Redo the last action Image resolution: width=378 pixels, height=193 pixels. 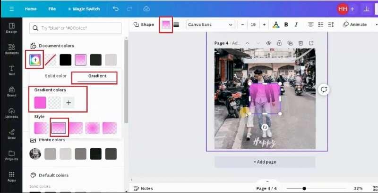[x=129, y=9]
